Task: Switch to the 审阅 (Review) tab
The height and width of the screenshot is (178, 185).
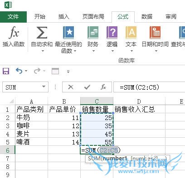Action: click(x=171, y=17)
